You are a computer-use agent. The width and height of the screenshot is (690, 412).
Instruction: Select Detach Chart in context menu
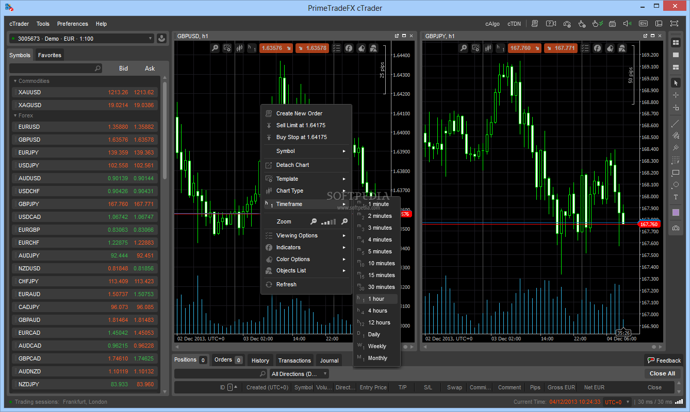pyautogui.click(x=306, y=165)
